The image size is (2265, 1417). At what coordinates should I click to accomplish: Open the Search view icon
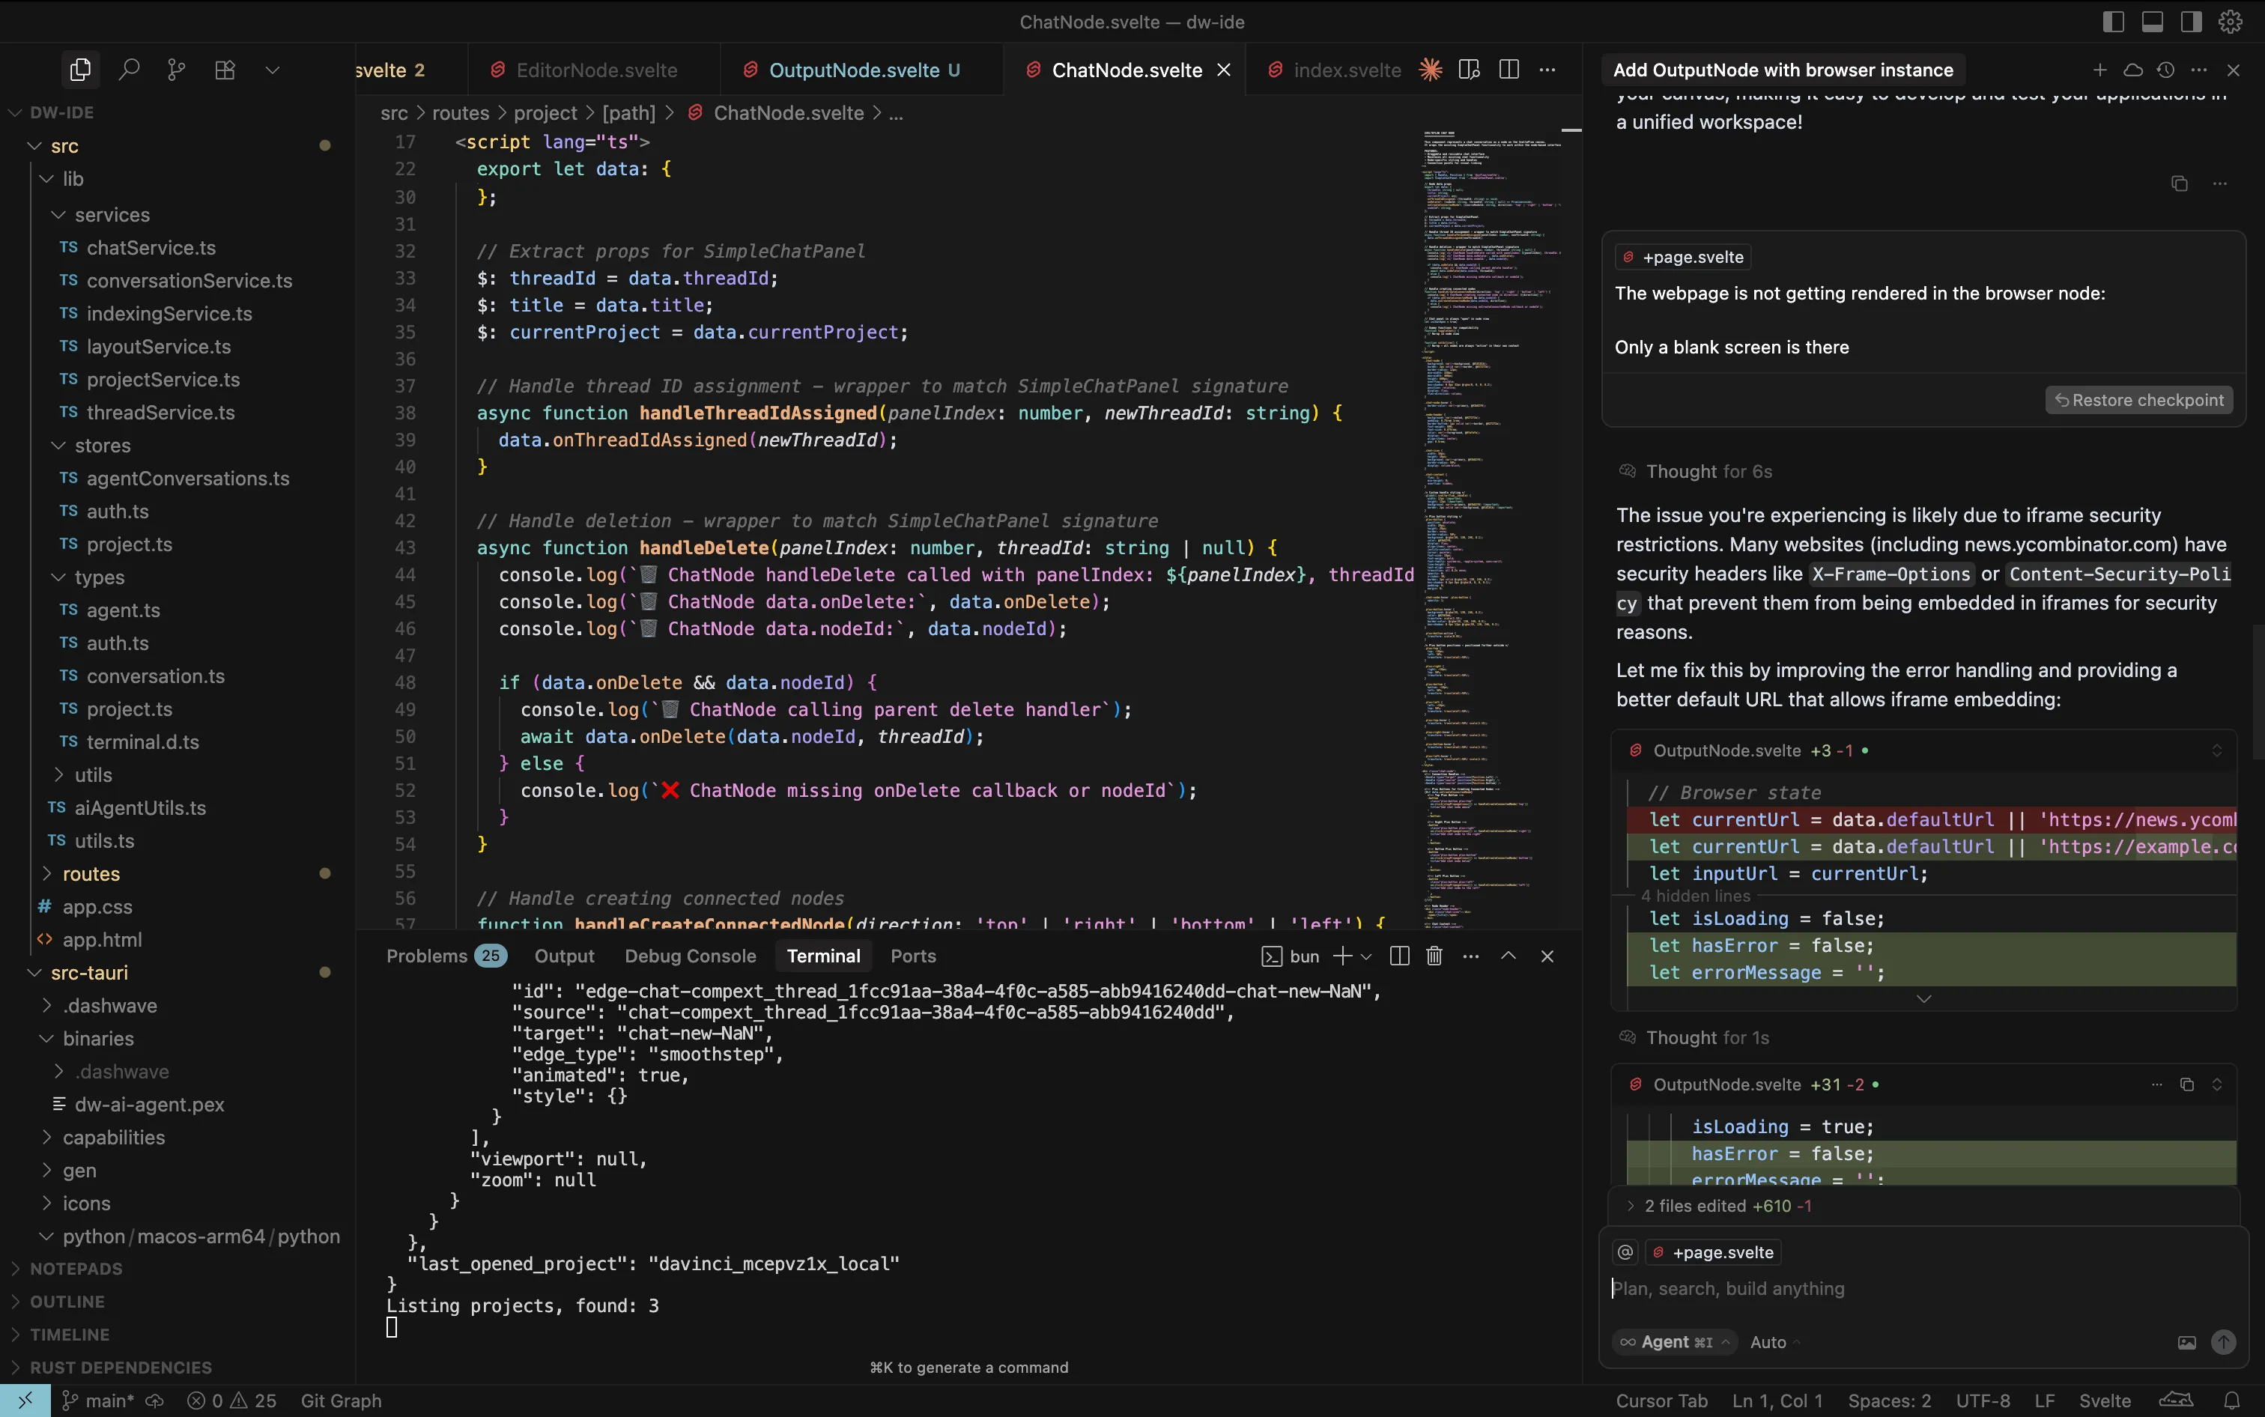click(x=130, y=70)
